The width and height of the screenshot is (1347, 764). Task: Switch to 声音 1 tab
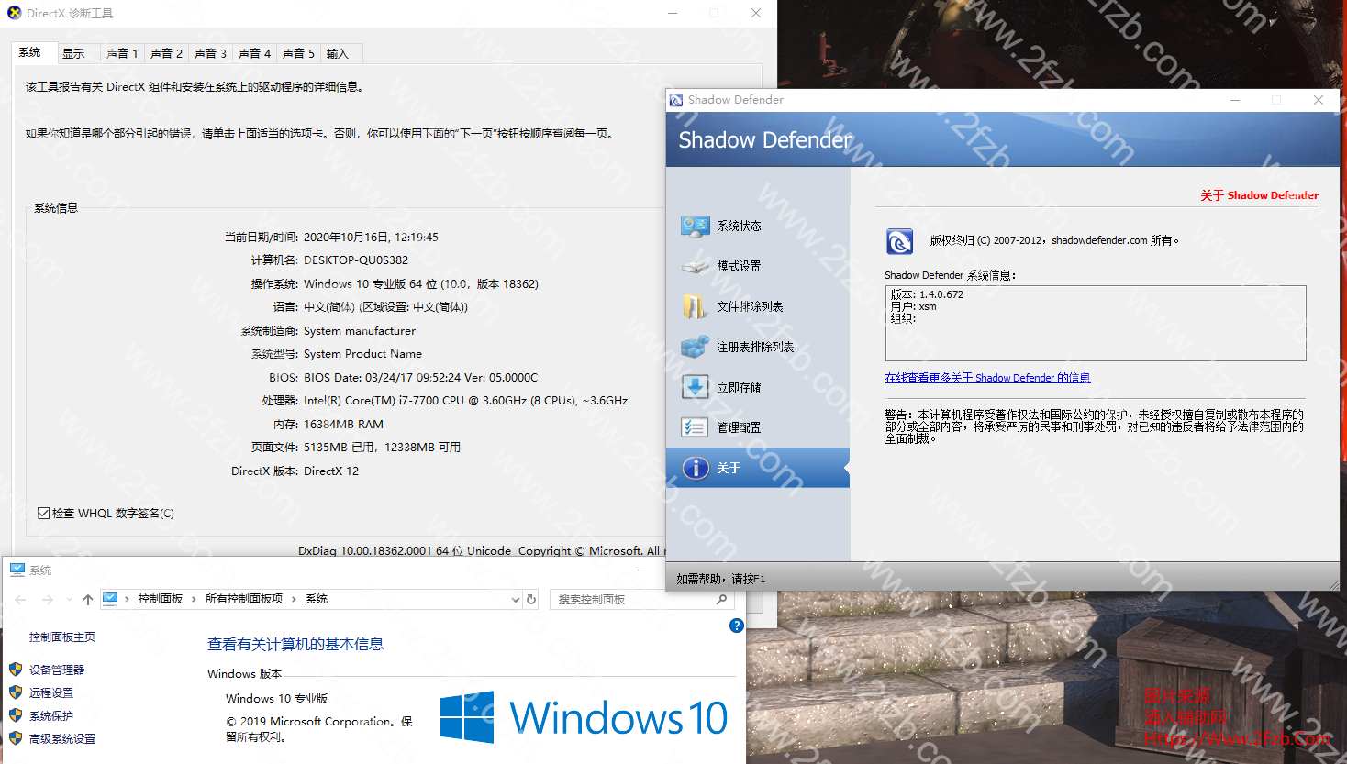point(122,53)
